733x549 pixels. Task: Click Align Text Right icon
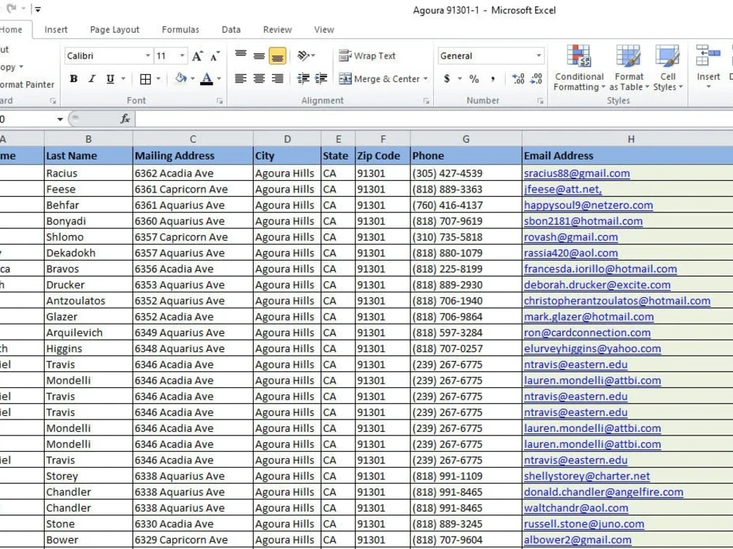tap(277, 78)
